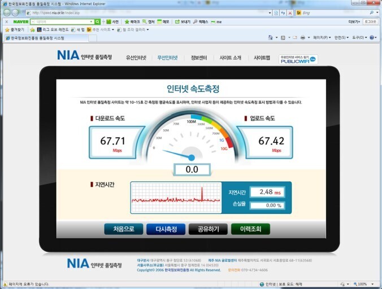Open the 웹 조각 갤러리 dropdown

pyautogui.click(x=133, y=30)
